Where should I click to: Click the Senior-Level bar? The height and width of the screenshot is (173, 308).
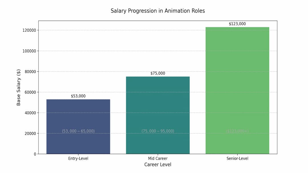tap(237, 85)
